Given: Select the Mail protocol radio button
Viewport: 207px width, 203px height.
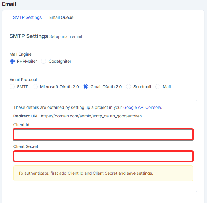Looking at the screenshot, I should pyautogui.click(x=158, y=87).
